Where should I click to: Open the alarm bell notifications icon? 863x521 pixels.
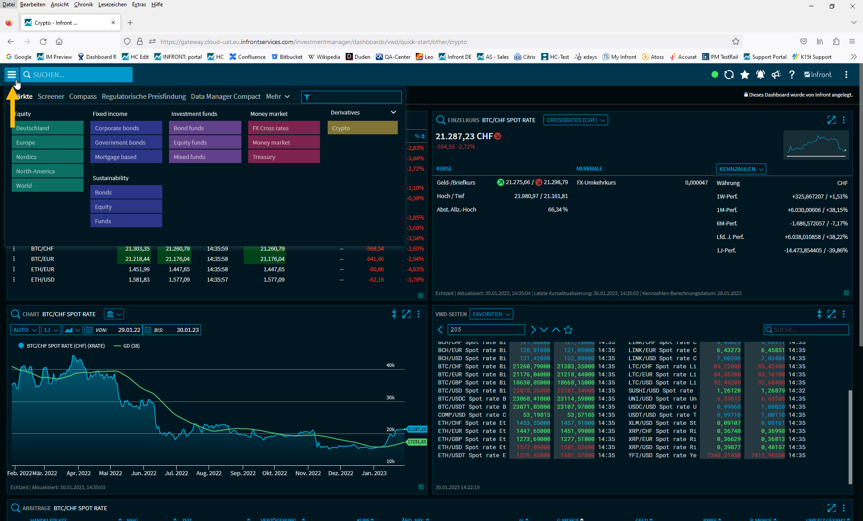click(760, 75)
